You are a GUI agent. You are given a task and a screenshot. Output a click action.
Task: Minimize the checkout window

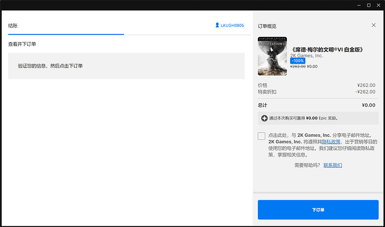(x=359, y=5)
